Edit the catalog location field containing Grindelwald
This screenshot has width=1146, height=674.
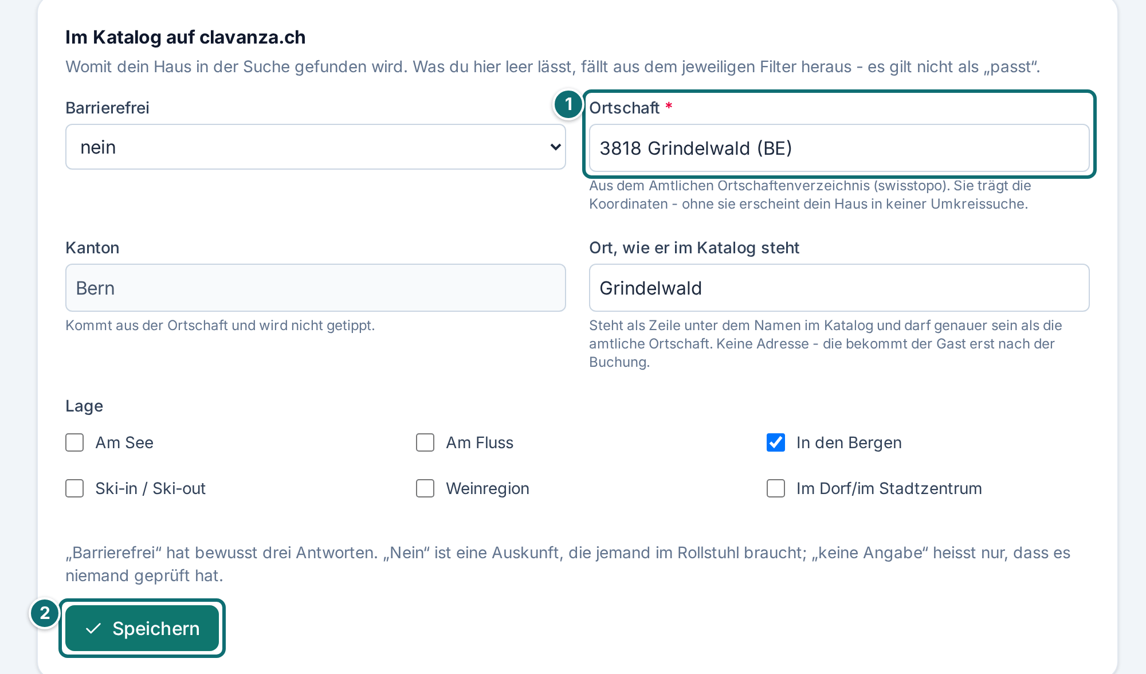[839, 288]
